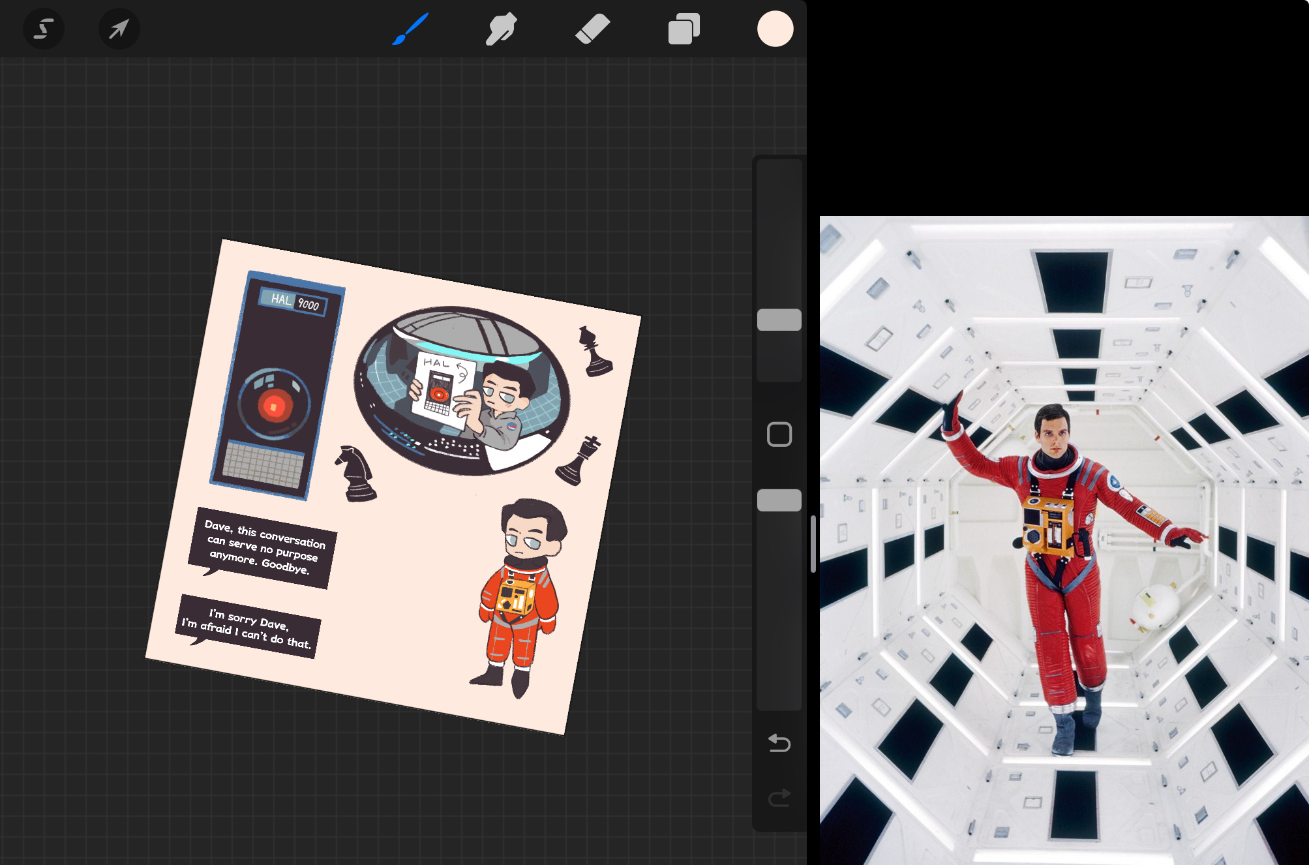Viewport: 1309px width, 865px height.
Task: Click the brush size slider handle
Action: 779,320
